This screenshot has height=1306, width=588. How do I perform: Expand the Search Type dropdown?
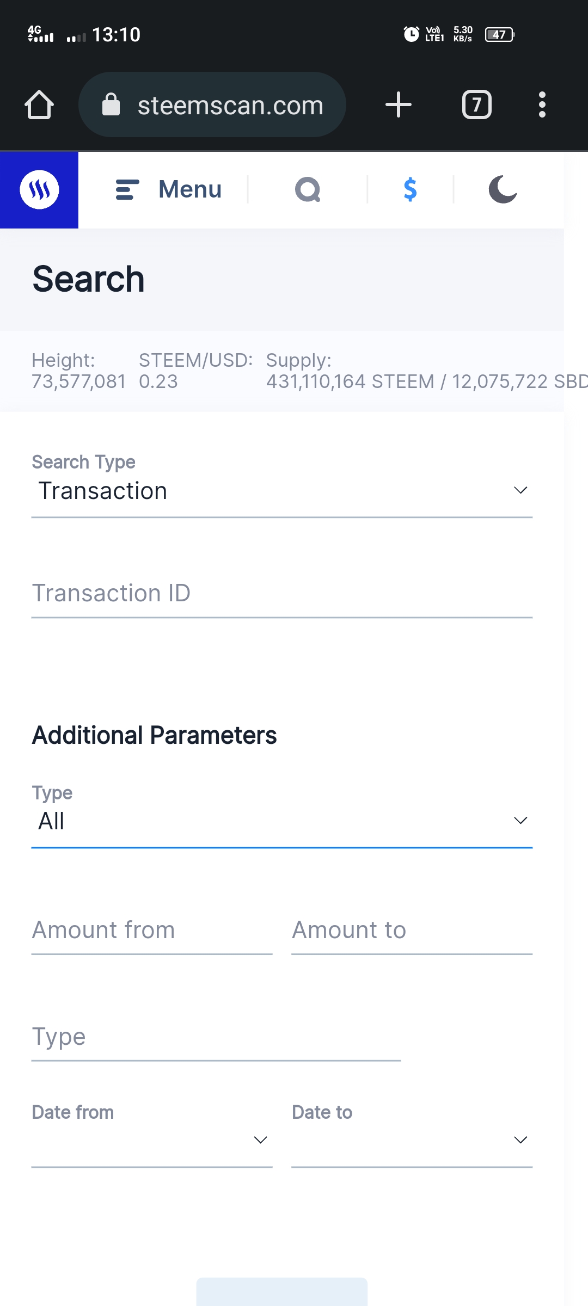281,491
